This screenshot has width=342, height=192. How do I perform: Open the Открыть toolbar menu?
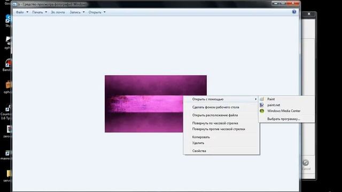(95, 12)
